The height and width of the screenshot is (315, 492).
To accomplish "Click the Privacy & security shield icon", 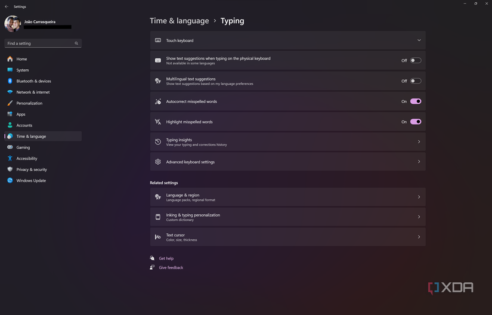I will (10, 169).
